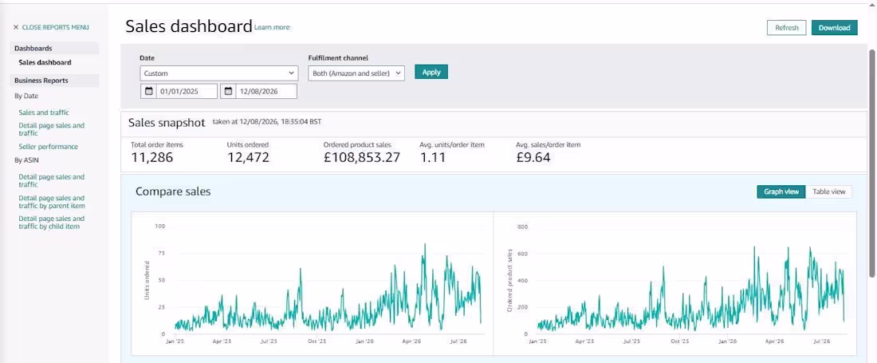Open Detail page sales and traffic by child item
This screenshot has height=363, width=877.
(52, 223)
